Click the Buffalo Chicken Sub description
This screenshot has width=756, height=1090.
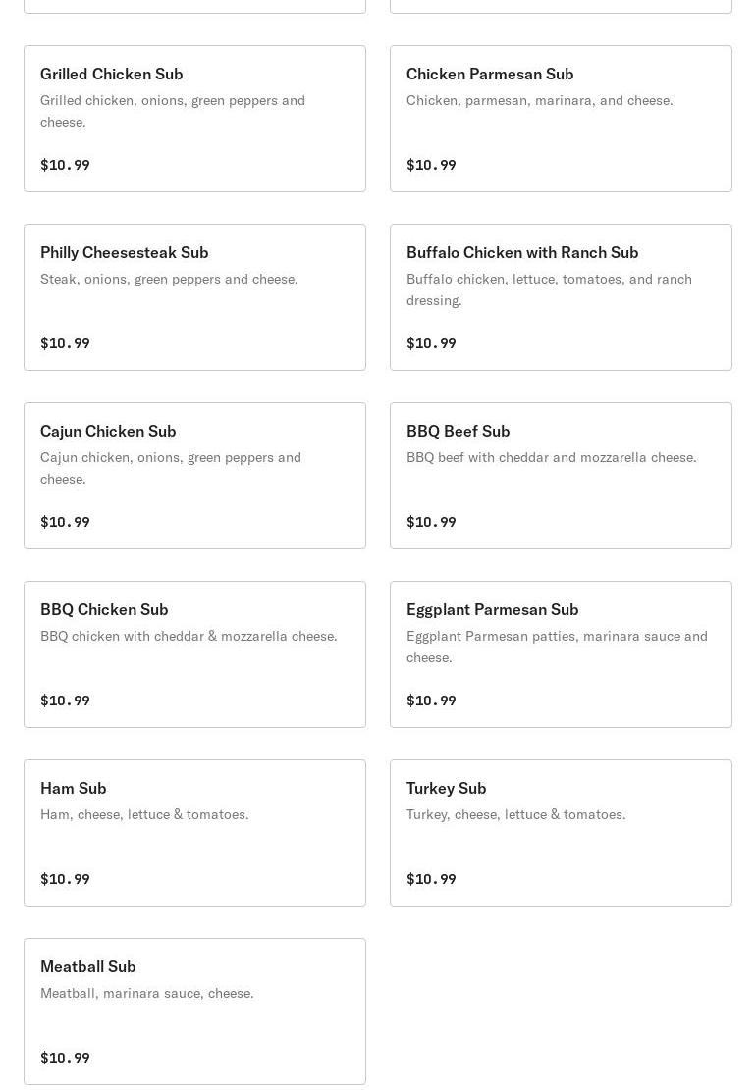click(x=549, y=289)
